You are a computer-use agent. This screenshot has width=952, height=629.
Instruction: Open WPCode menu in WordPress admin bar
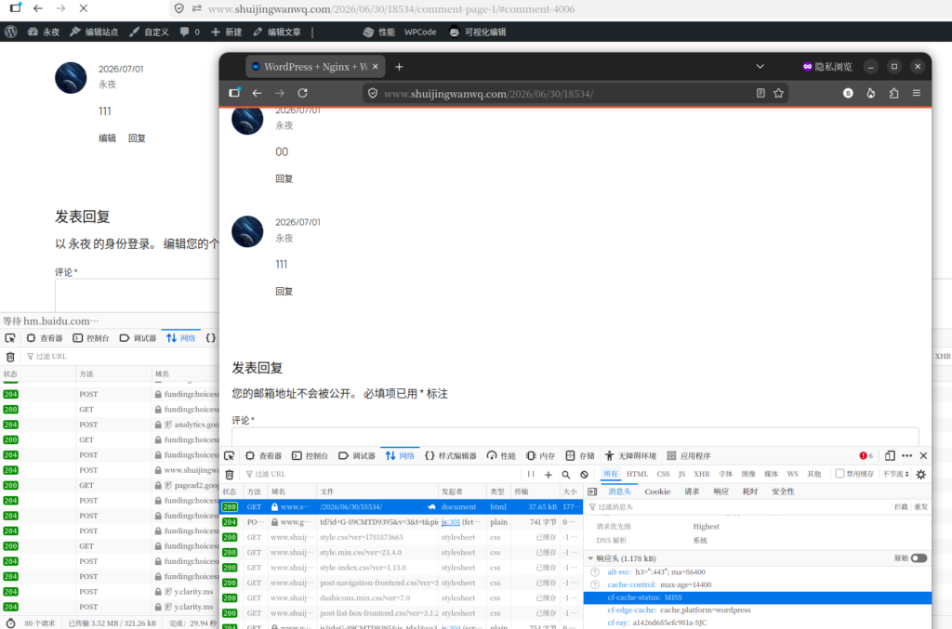(420, 33)
